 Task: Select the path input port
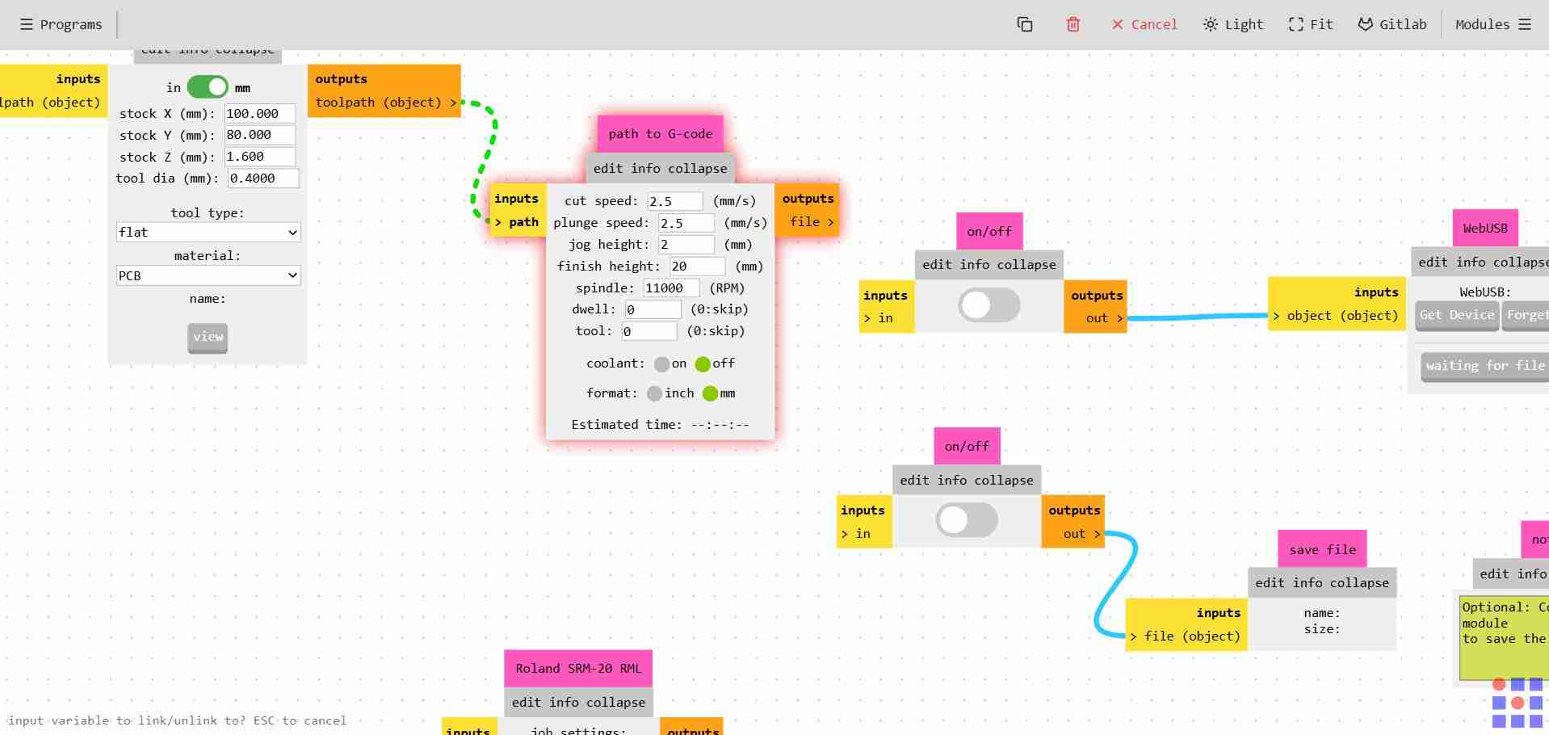pyautogui.click(x=518, y=222)
